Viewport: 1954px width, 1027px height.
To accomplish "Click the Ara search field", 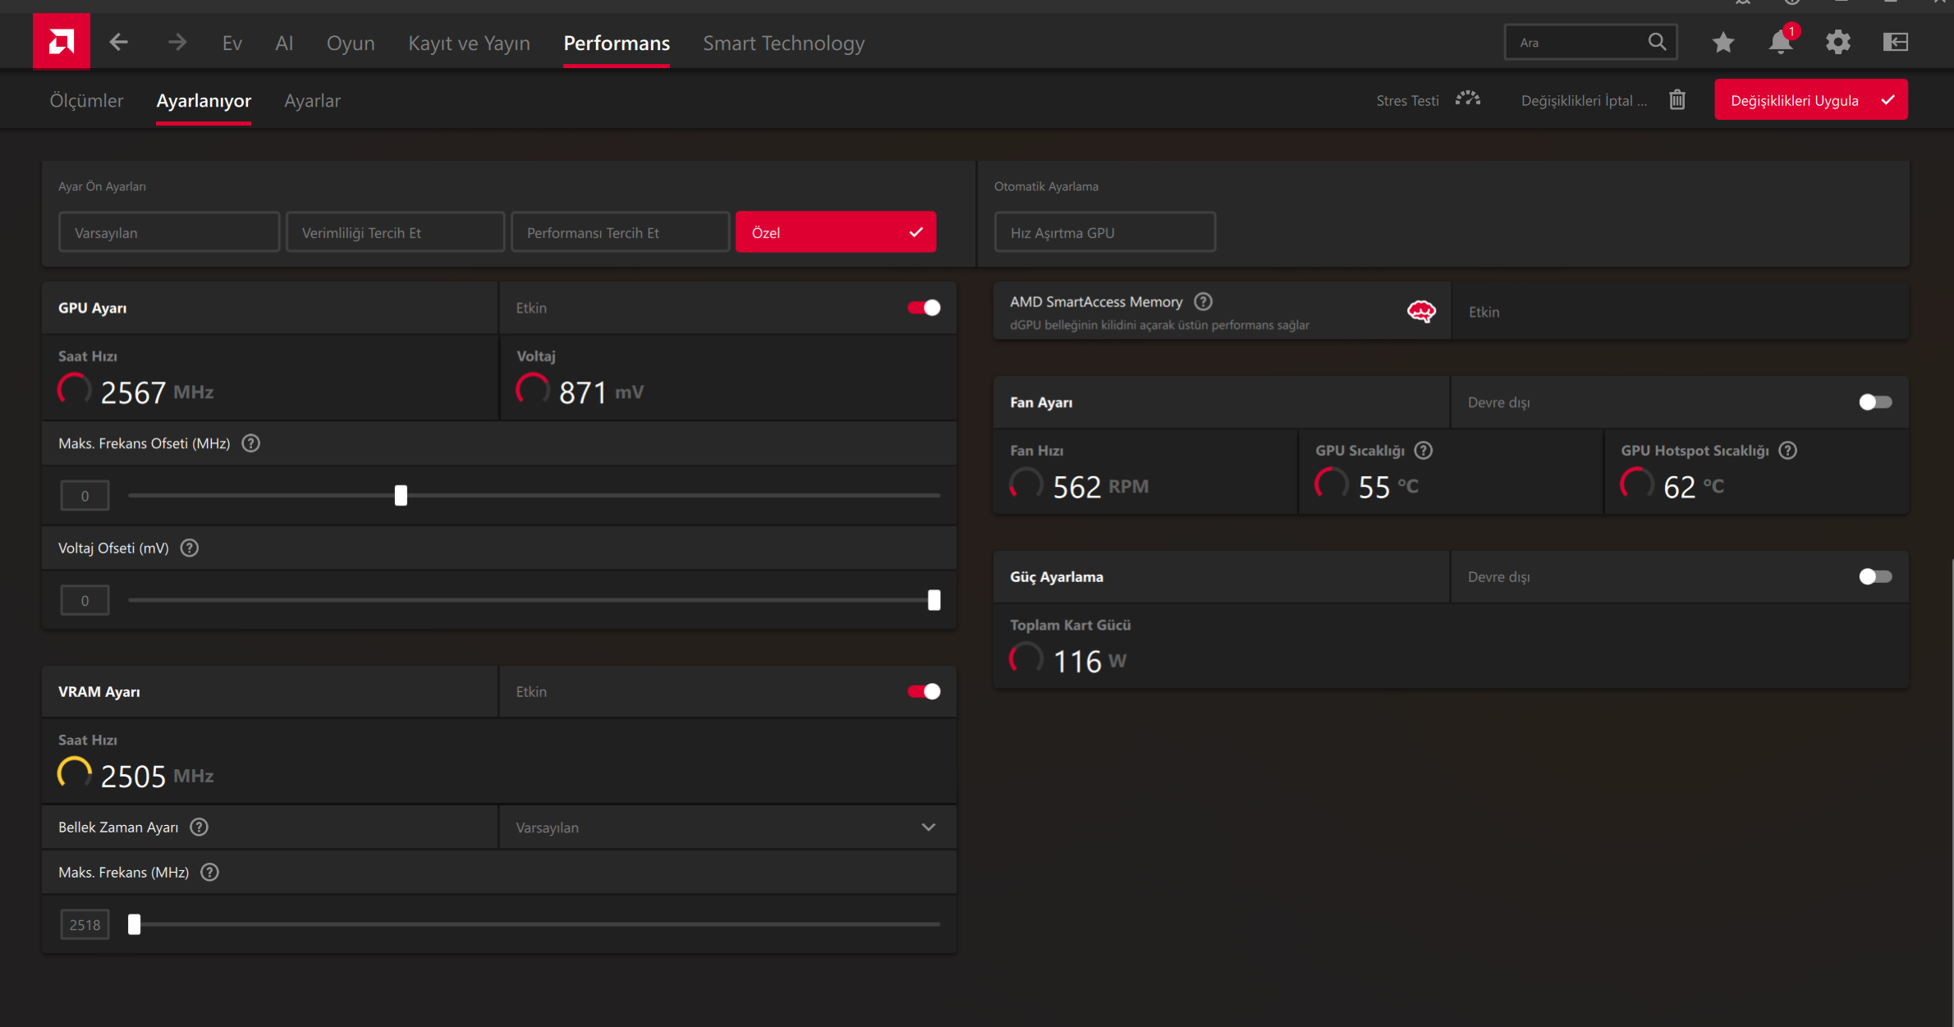I will 1591,42.
